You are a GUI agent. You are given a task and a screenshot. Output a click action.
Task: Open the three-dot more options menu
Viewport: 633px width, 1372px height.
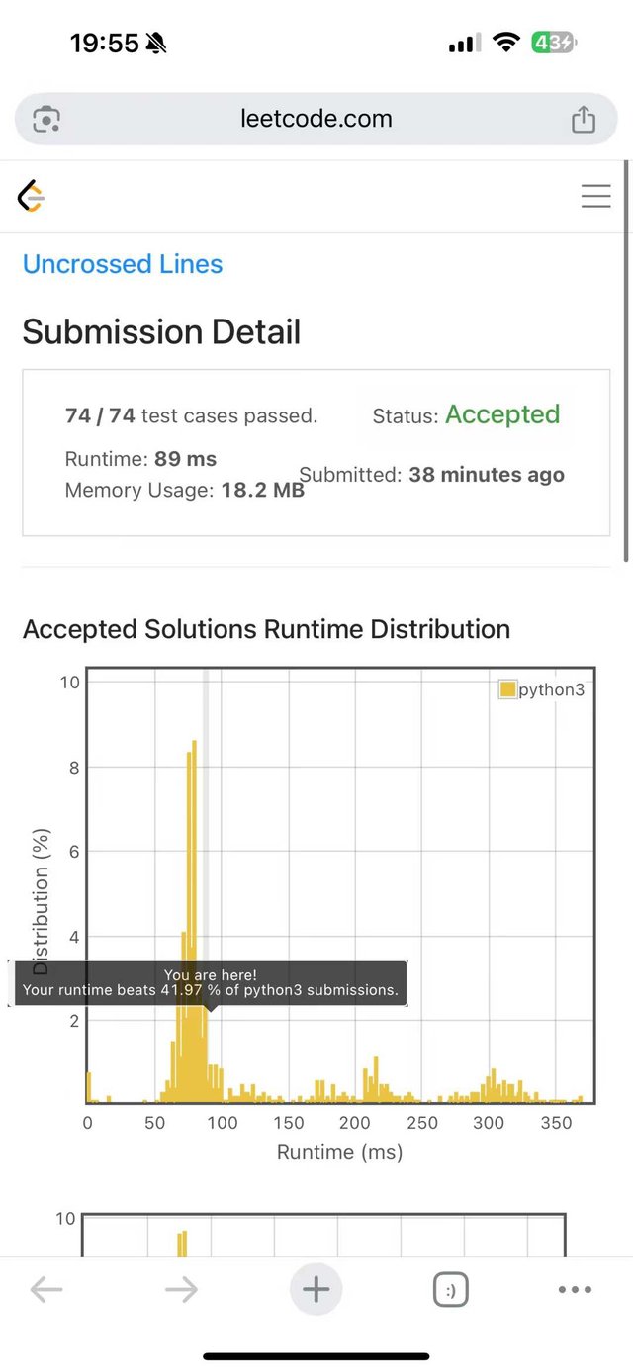pyautogui.click(x=575, y=1289)
